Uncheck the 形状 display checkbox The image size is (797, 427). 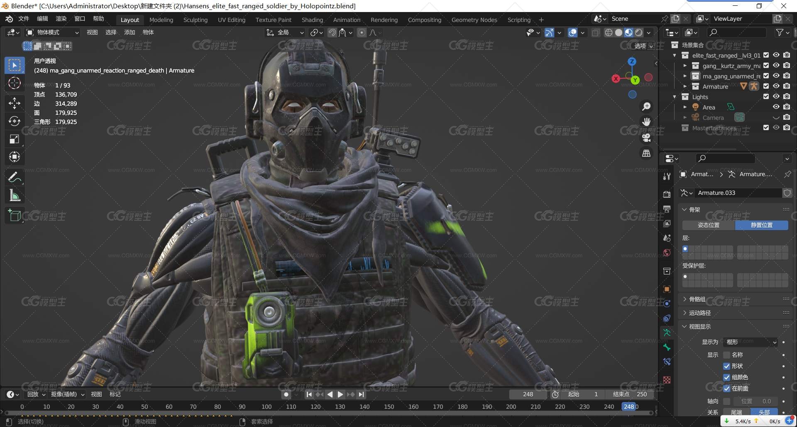726,366
